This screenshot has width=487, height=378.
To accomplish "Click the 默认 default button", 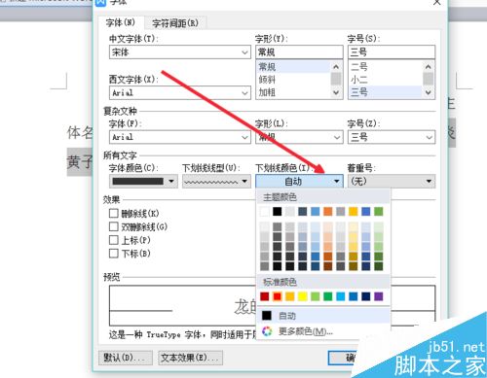I will coord(126,358).
